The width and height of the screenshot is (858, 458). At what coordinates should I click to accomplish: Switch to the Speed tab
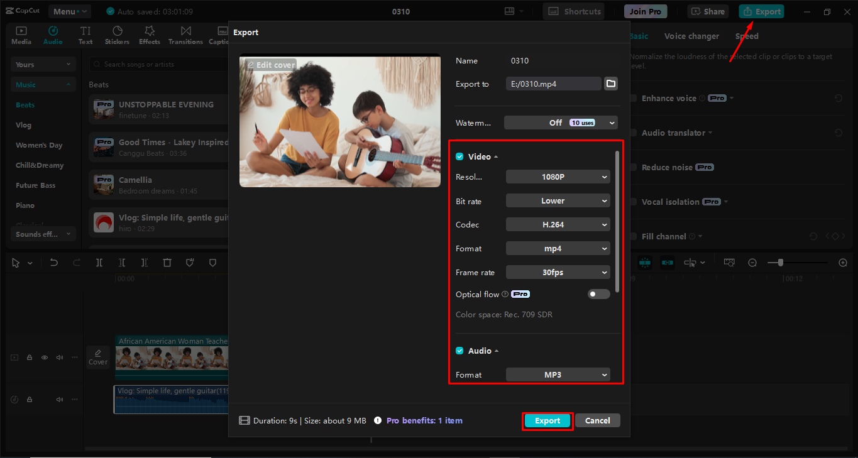747,36
